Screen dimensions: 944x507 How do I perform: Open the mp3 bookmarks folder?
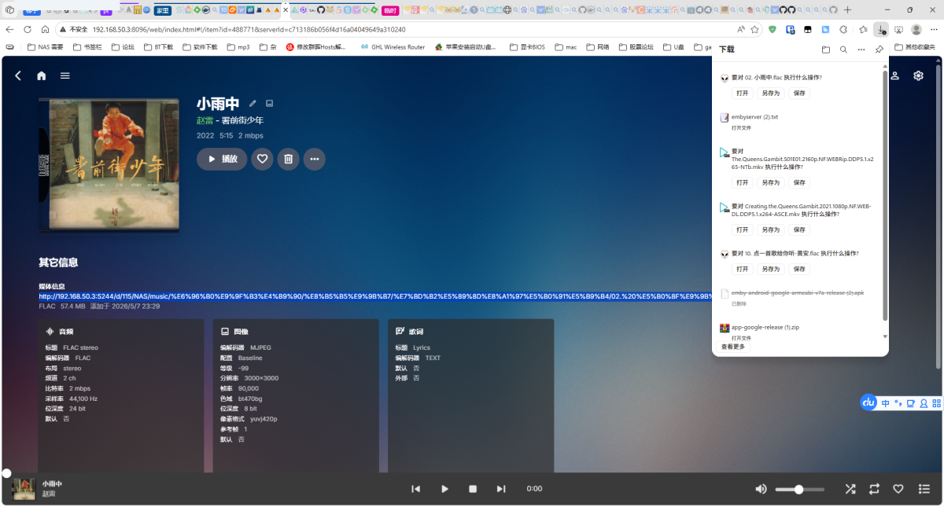pyautogui.click(x=238, y=47)
